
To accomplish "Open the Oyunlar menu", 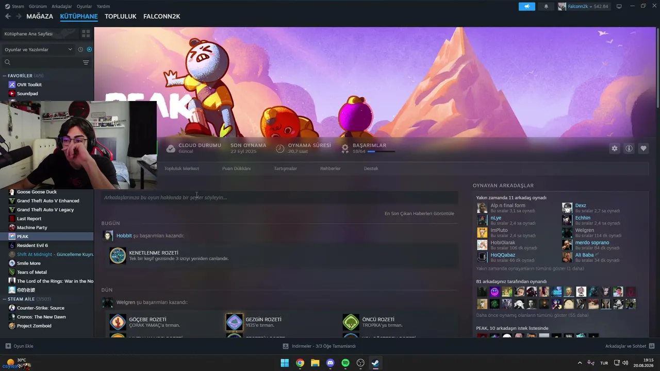I will [84, 6].
